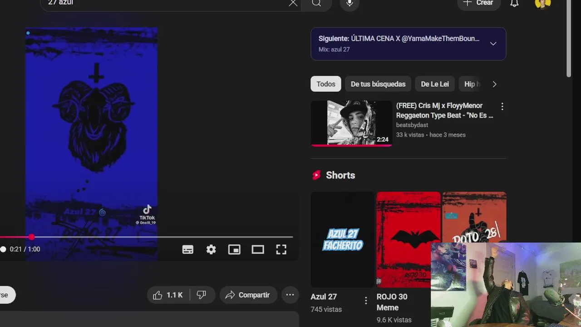Open the Cris Mj x FloyyMenor video thumbnail
The height and width of the screenshot is (327, 581).
(351, 123)
